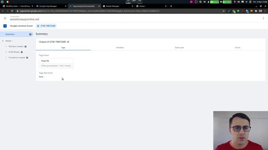The image size is (268, 150).
Task: Open the browser profile avatar
Action: click(260, 11)
